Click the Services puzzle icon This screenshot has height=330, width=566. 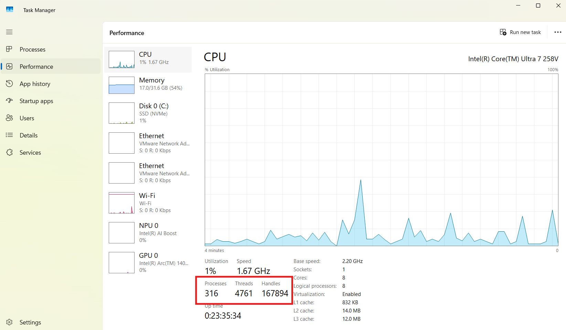tap(9, 152)
